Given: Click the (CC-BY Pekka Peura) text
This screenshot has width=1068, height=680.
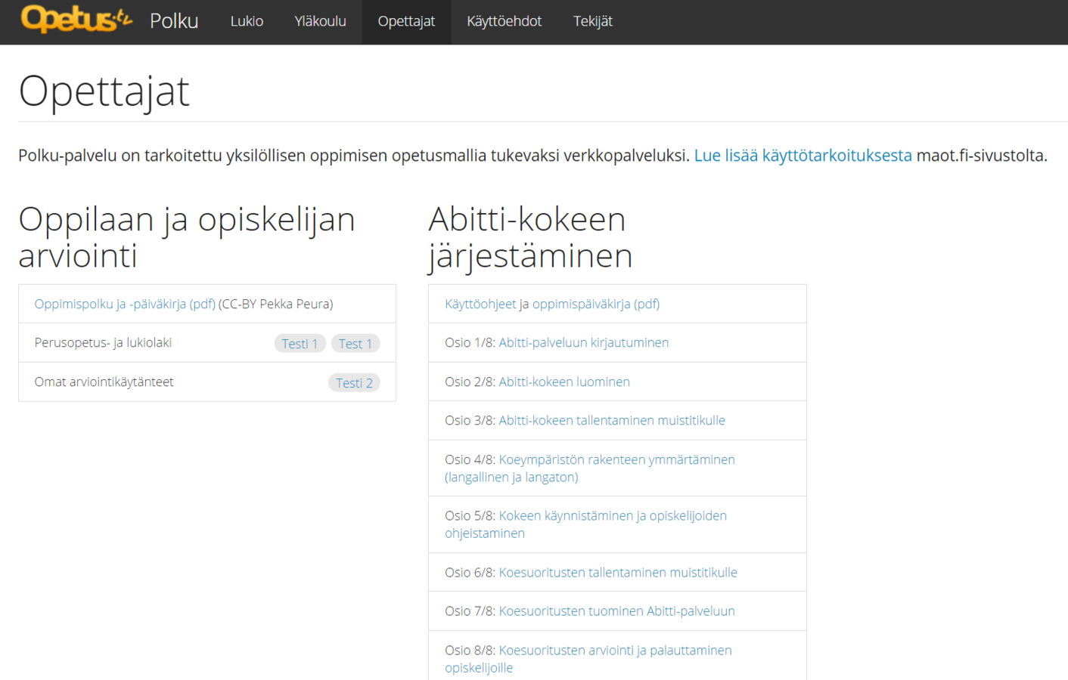Looking at the screenshot, I should (x=276, y=304).
